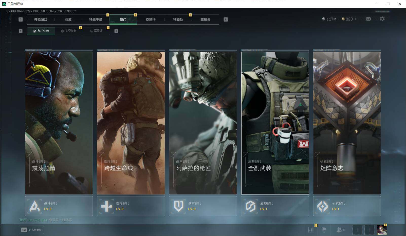The image size is (406, 236).
Task: Close the 三角洲行动 window
Action: tap(400, 4)
